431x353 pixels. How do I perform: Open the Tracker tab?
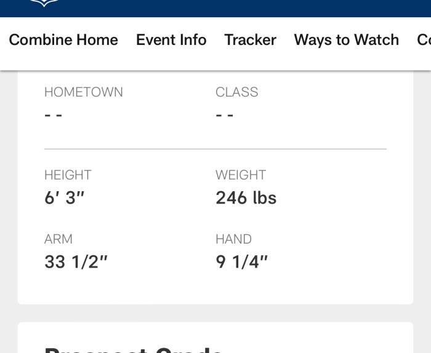pos(251,40)
